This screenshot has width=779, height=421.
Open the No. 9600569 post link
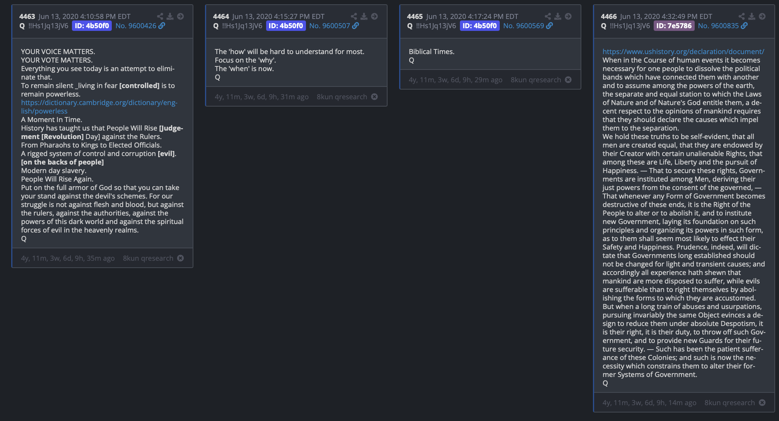point(524,26)
